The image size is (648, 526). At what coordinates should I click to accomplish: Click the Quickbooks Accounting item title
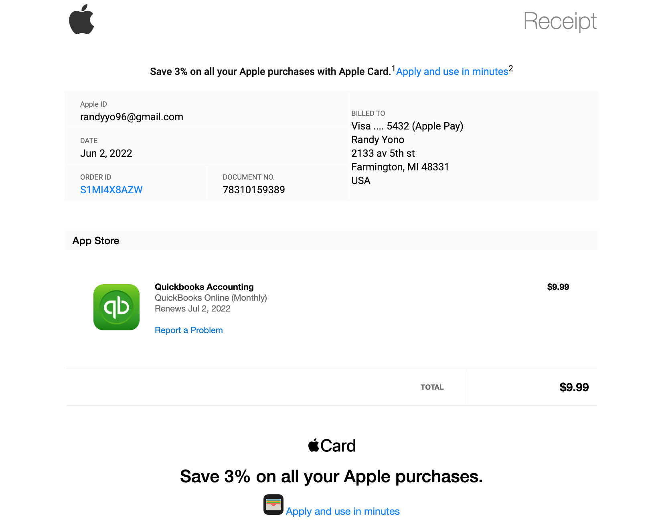click(x=204, y=287)
